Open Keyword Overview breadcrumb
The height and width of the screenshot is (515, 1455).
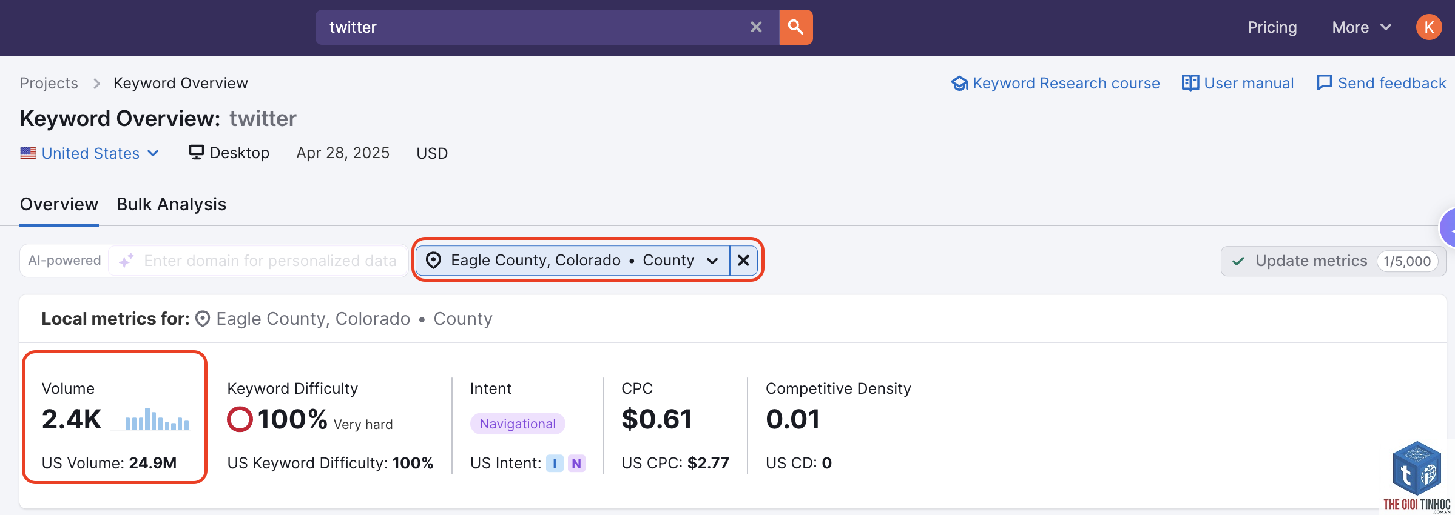pos(181,83)
